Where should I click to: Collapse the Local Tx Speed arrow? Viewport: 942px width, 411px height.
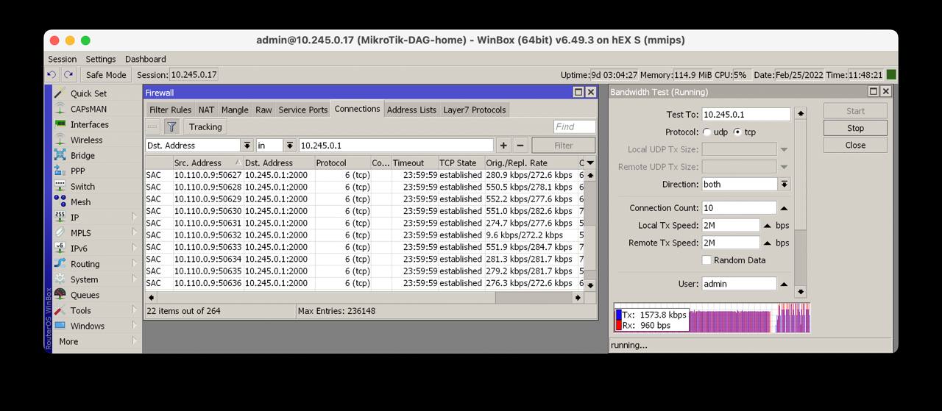(x=767, y=226)
